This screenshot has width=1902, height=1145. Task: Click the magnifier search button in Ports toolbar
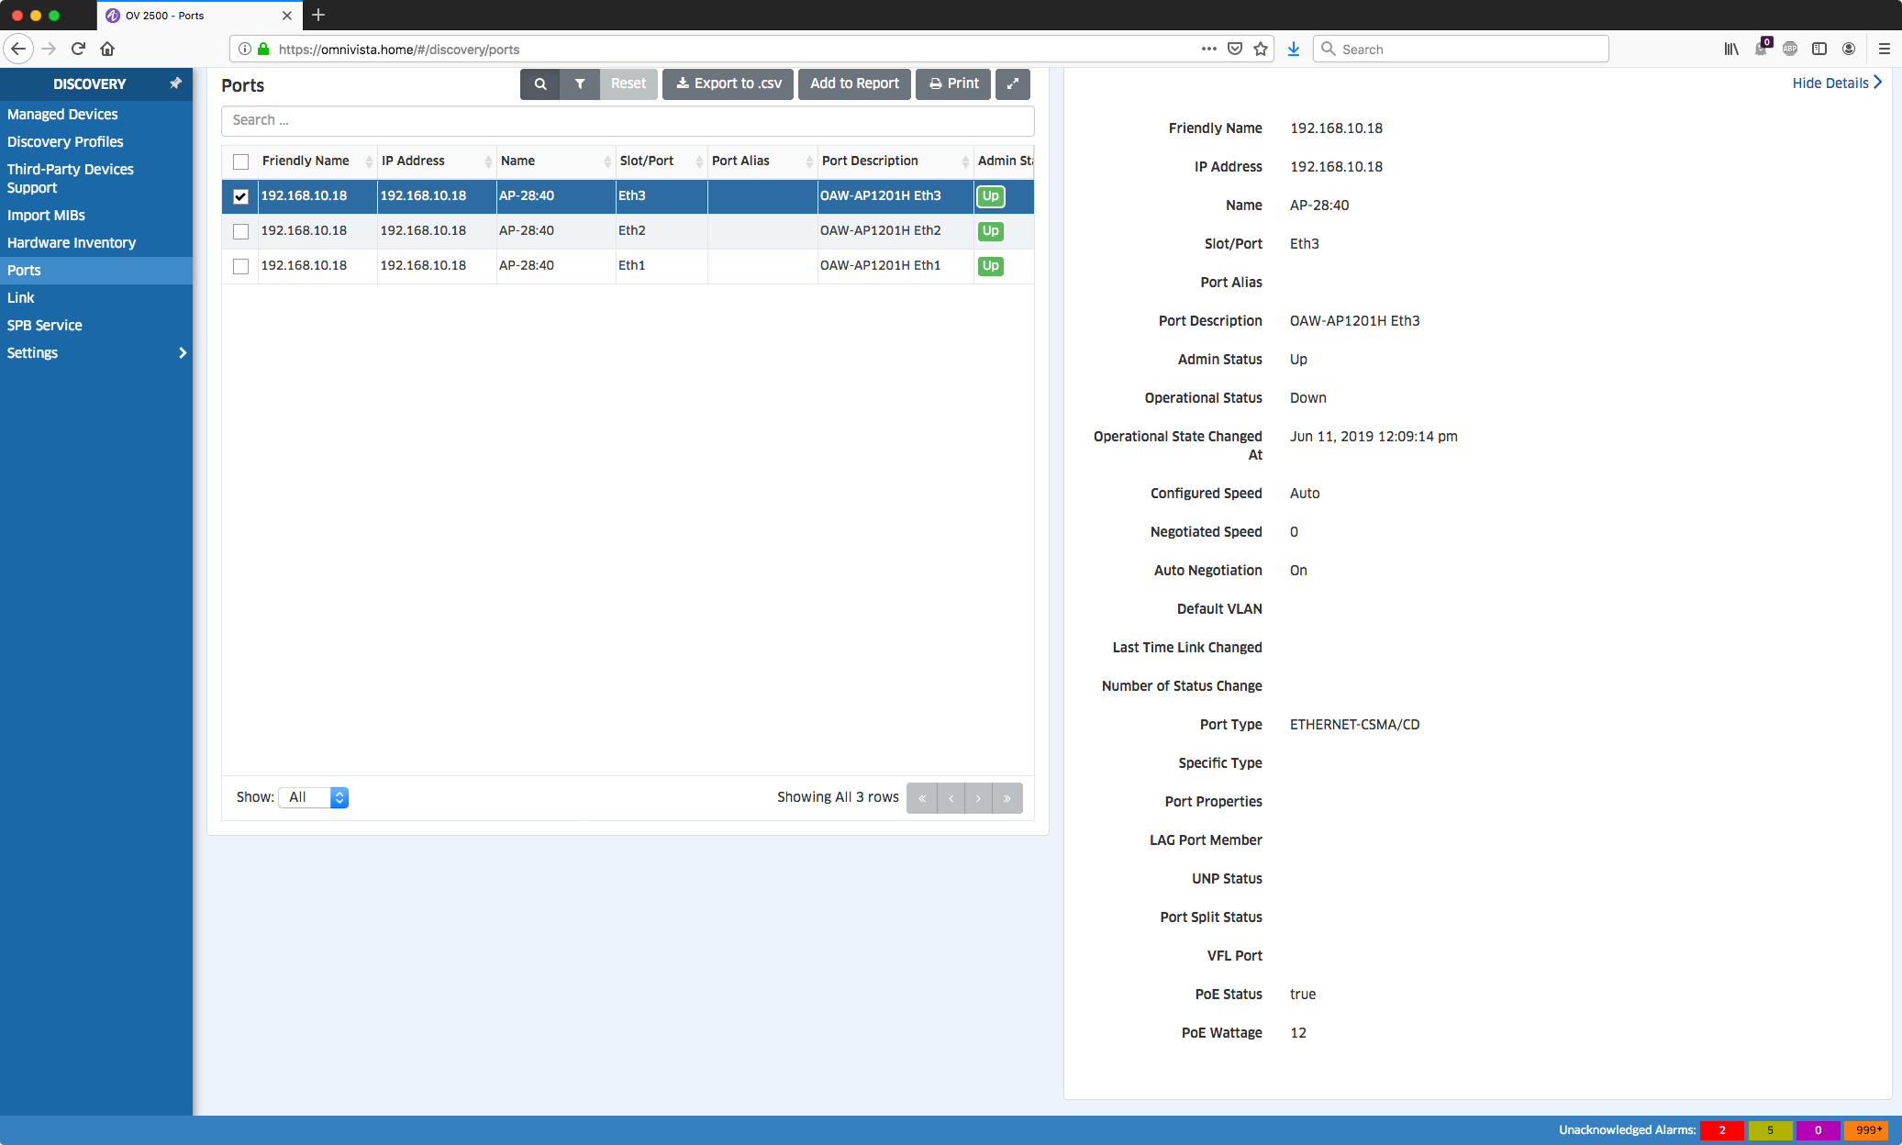[540, 83]
